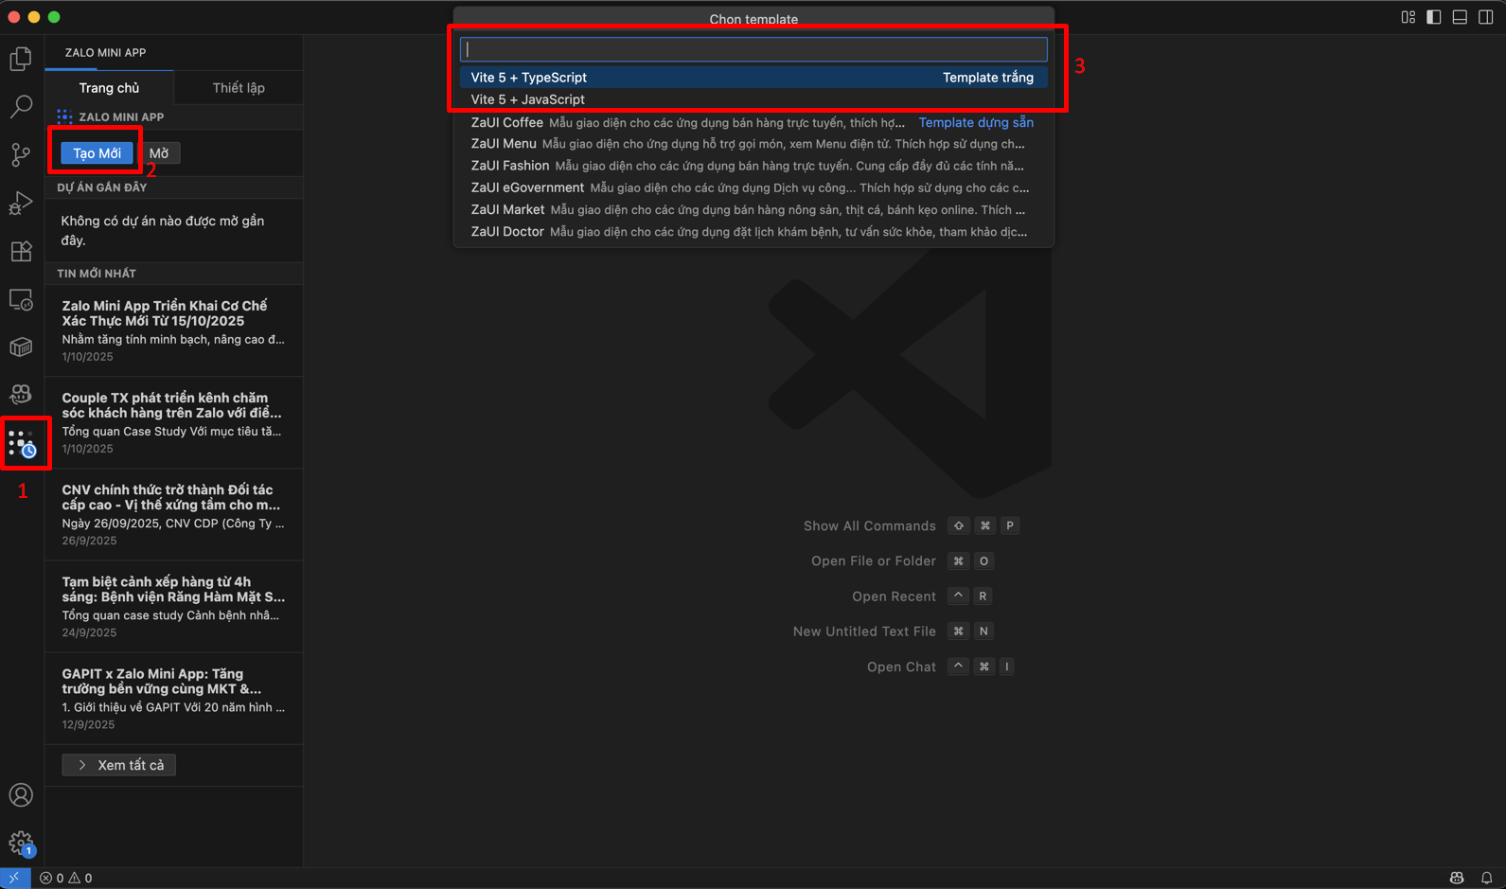Expand the Xem tất cả news list
1506x889 pixels.
119,765
